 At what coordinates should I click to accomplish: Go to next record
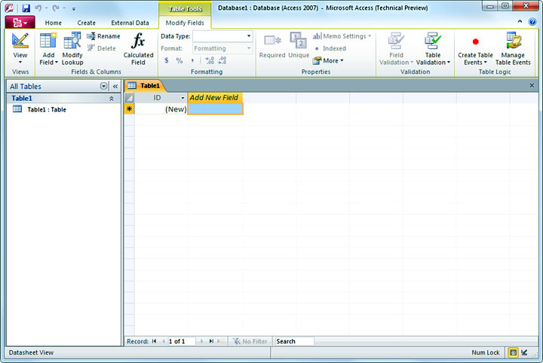click(x=201, y=341)
